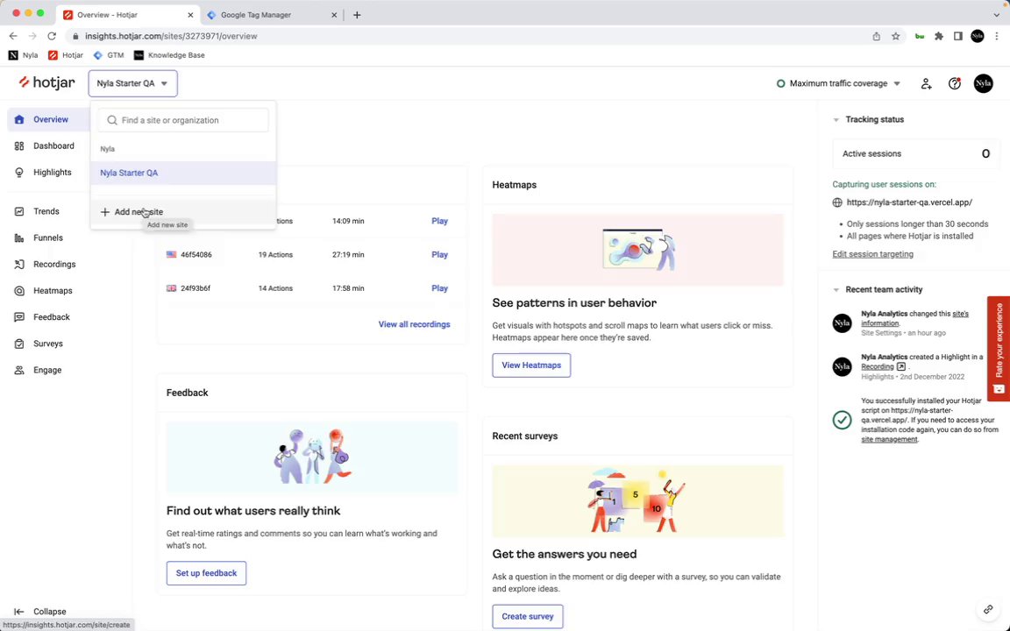Click the Hotjar logo
The height and width of the screenshot is (631, 1010).
46,82
